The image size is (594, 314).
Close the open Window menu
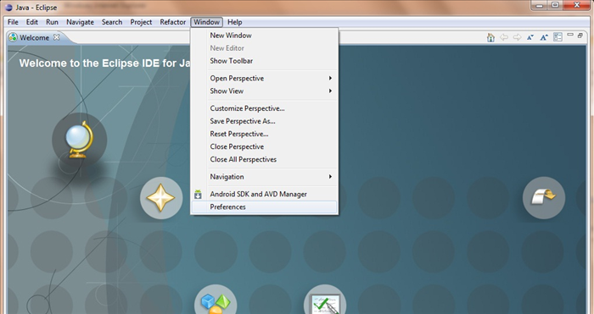point(206,22)
